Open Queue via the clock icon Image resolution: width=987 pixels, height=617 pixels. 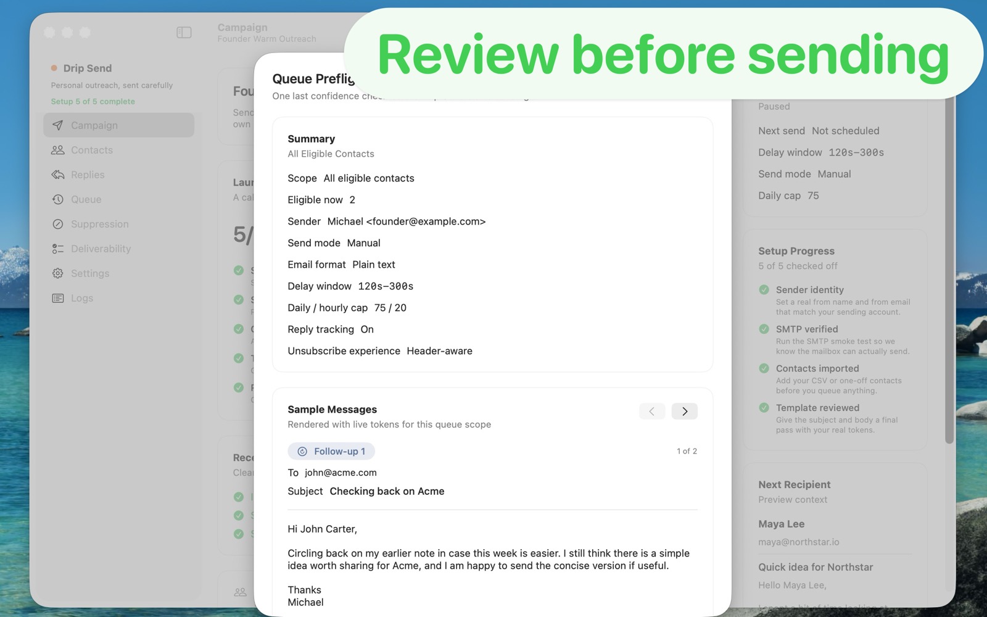57,199
